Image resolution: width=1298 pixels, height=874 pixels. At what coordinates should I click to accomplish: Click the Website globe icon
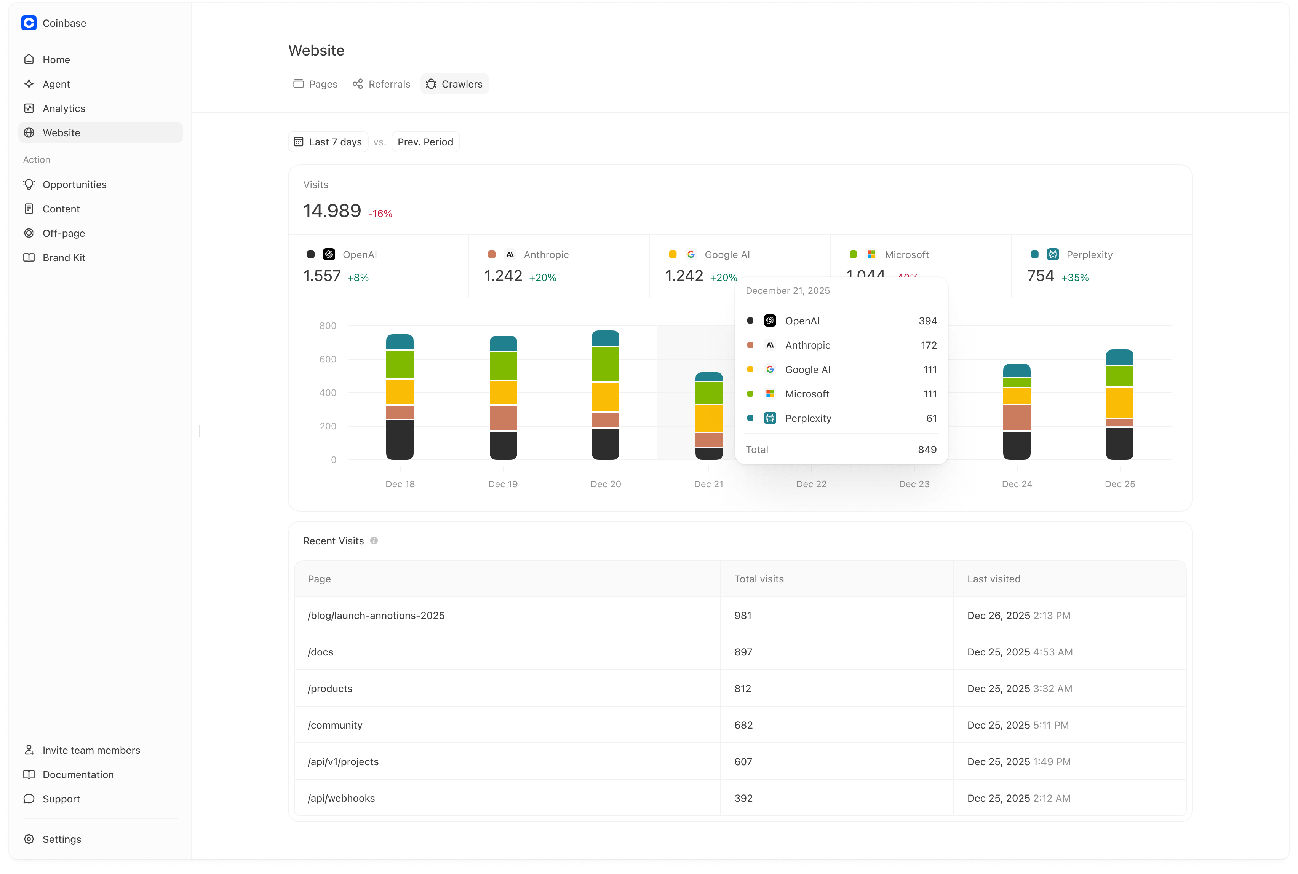(30, 132)
